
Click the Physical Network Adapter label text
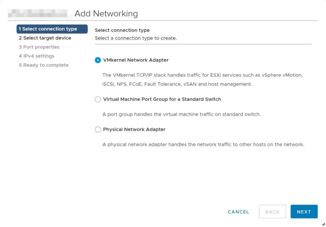[x=134, y=129]
